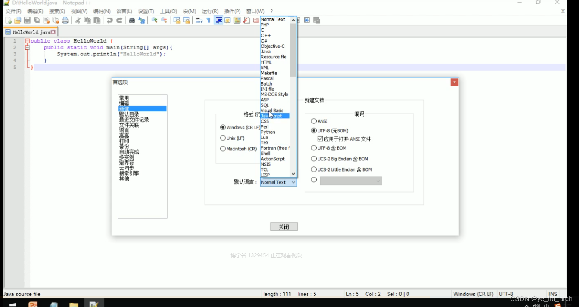Toggle synchronized horizontal scrolling icon
The width and height of the screenshot is (579, 307).
coord(186,20)
